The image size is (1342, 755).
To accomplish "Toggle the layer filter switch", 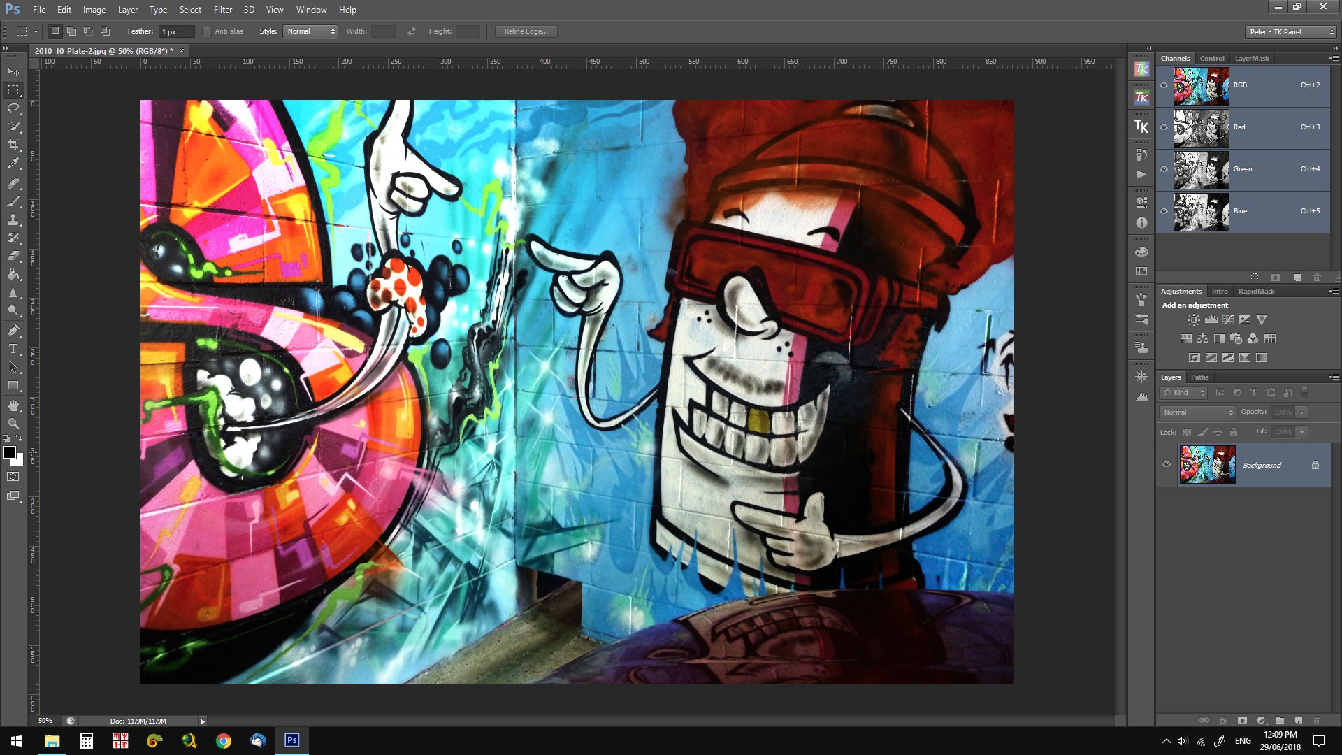I will click(1304, 393).
